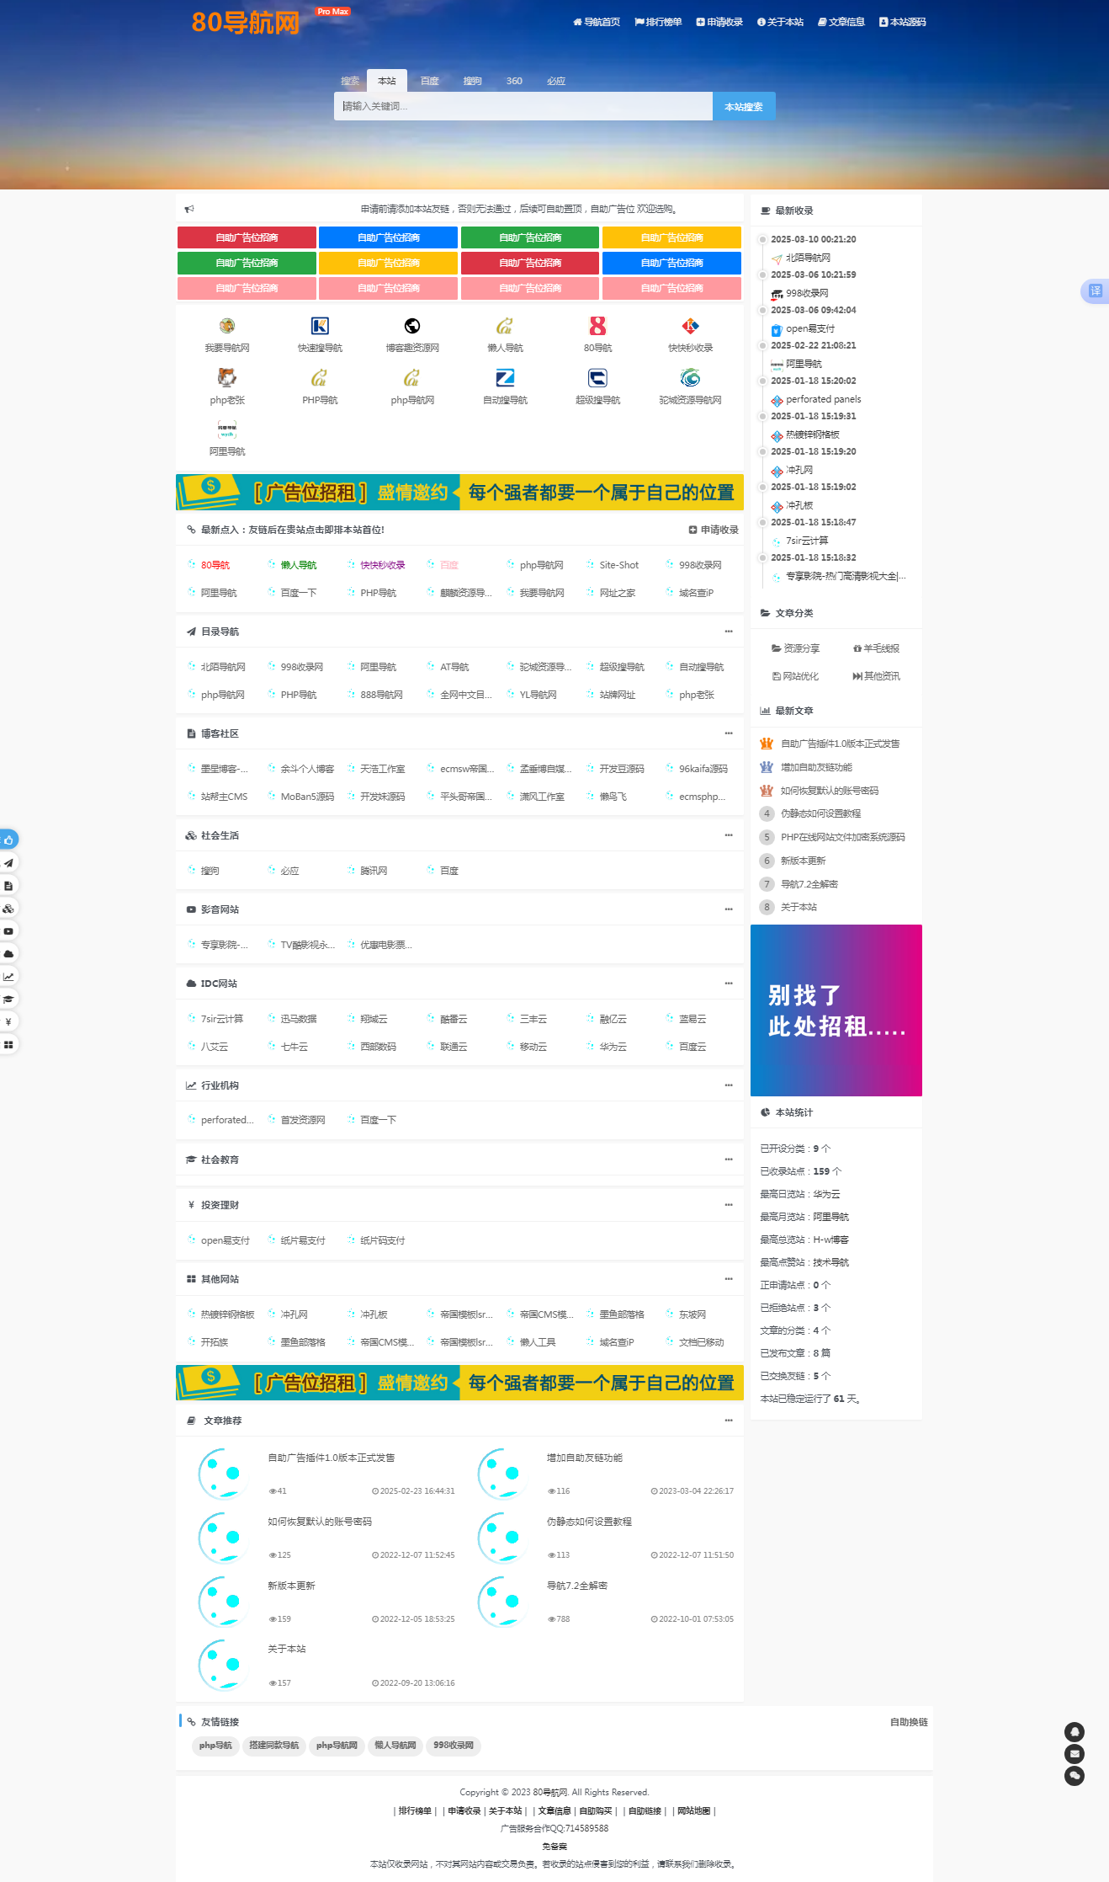
Task: Open the 华为云 link in IDC网站
Action: click(613, 1047)
